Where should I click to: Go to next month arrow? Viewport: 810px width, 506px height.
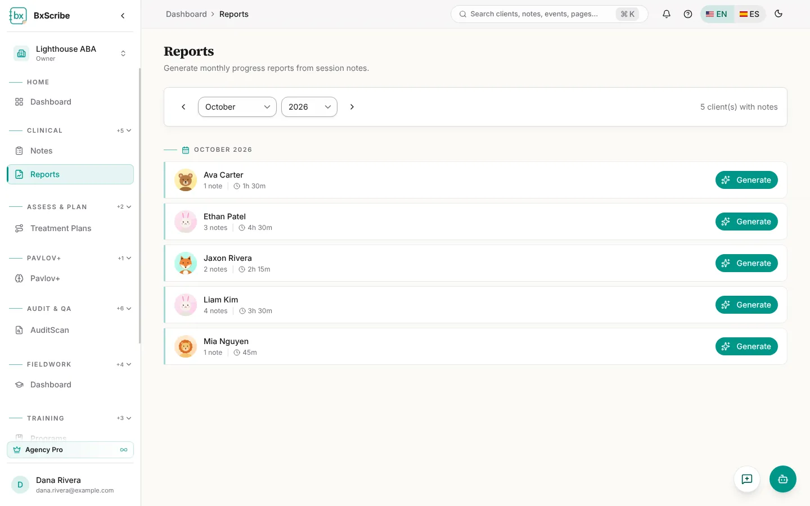(x=352, y=107)
